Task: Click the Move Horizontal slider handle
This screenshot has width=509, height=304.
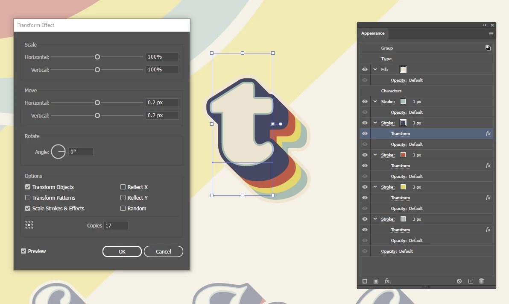Action: pos(97,103)
